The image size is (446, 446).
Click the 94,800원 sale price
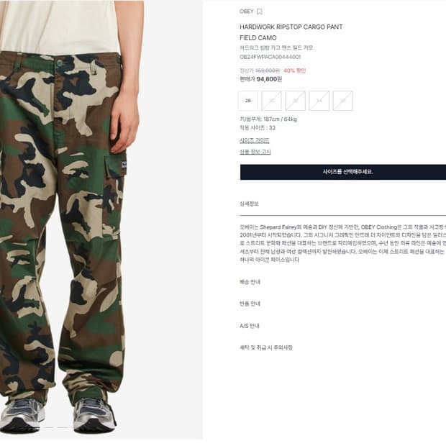coord(269,79)
